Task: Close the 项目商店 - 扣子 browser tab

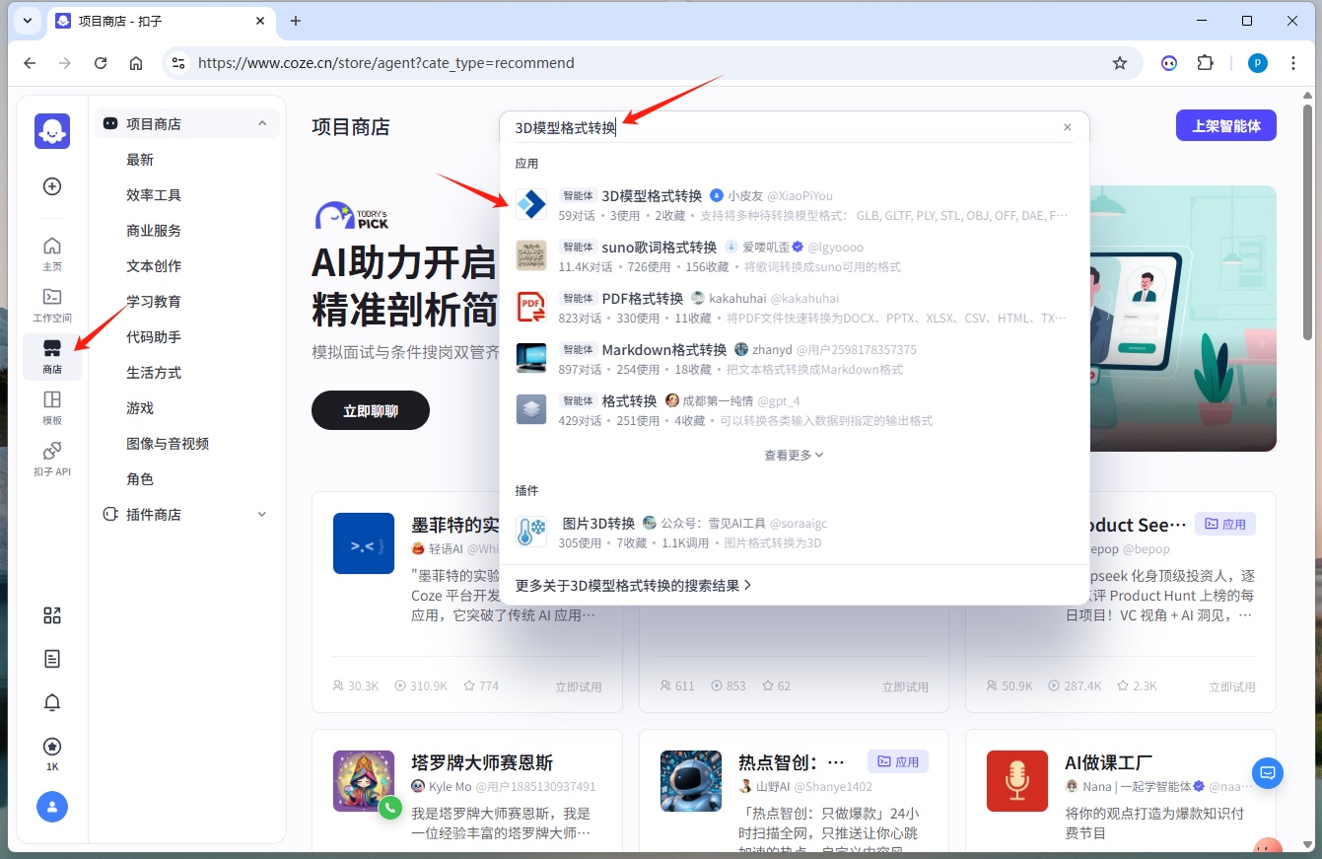Action: click(x=260, y=21)
